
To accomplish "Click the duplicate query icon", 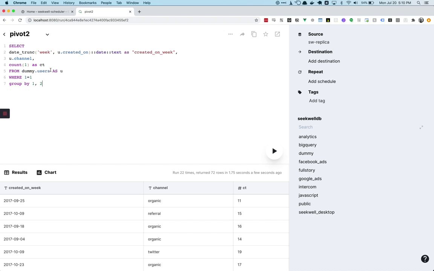I will [x=254, y=34].
